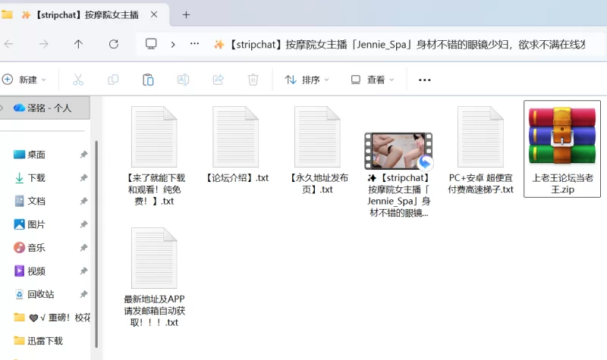The width and height of the screenshot is (607, 360).
Task: Open the 查看 view dropdown
Action: [373, 80]
